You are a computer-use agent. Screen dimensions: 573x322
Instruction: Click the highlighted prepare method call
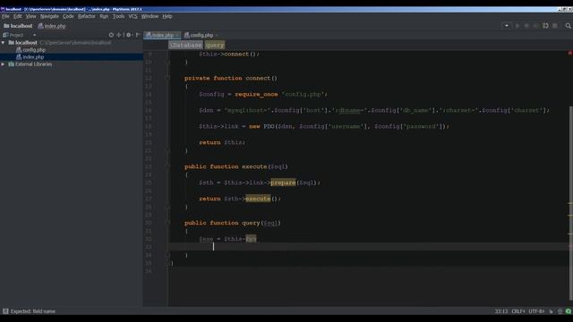[x=283, y=182]
